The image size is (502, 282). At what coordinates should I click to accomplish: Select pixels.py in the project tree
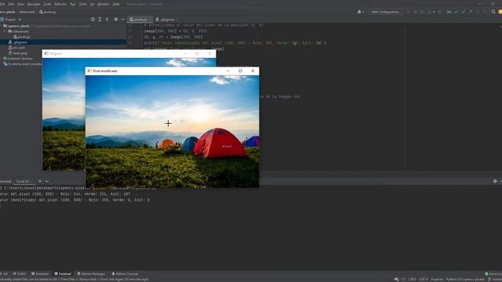pos(22,37)
